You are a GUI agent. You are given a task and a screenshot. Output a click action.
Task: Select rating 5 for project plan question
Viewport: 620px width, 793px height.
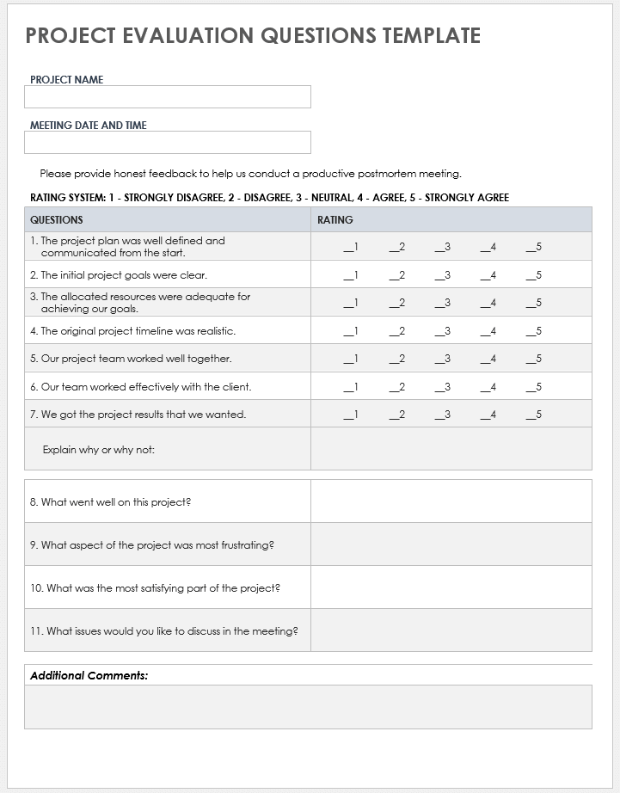(533, 248)
